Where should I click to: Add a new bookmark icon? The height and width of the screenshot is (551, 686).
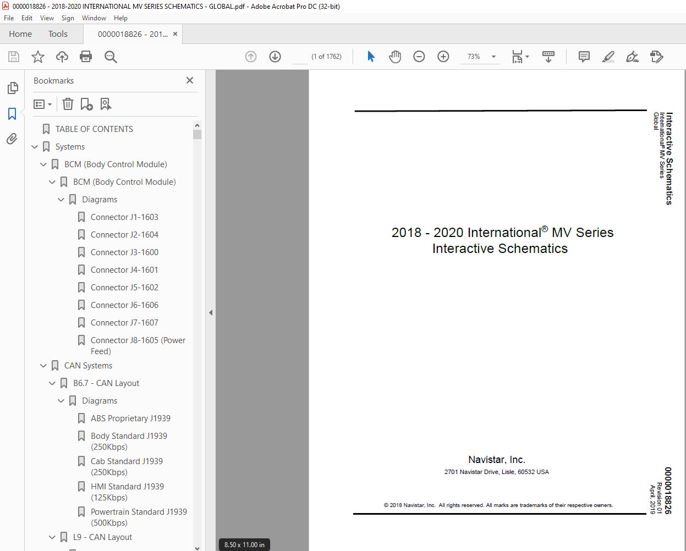[86, 104]
